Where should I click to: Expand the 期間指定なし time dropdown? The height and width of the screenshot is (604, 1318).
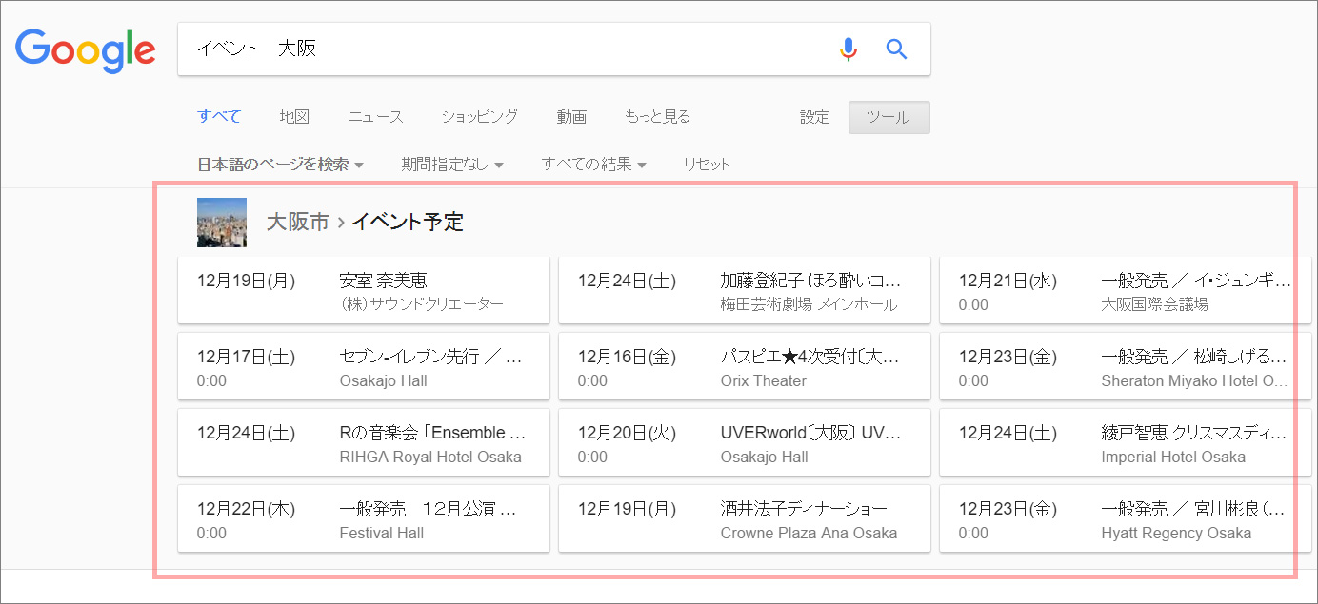pos(452,165)
